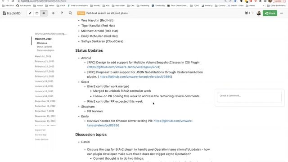Open the three-dot more options menu
The image size is (288, 162).
coord(281,13)
